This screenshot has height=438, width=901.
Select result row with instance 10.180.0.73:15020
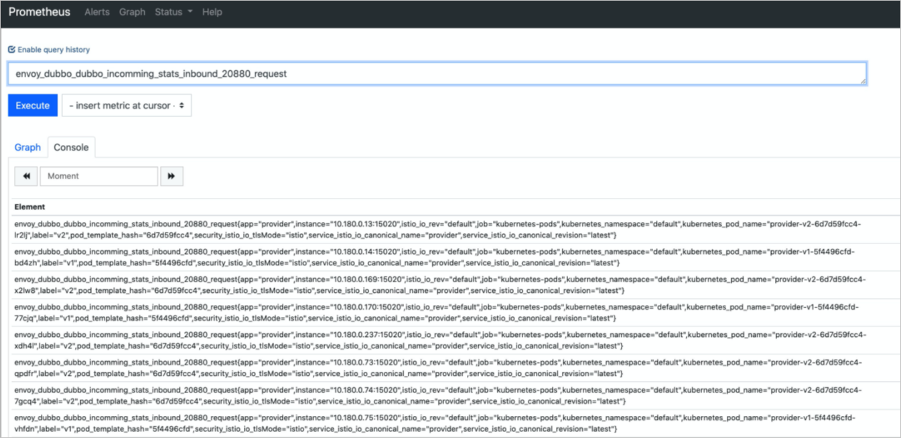(456, 368)
